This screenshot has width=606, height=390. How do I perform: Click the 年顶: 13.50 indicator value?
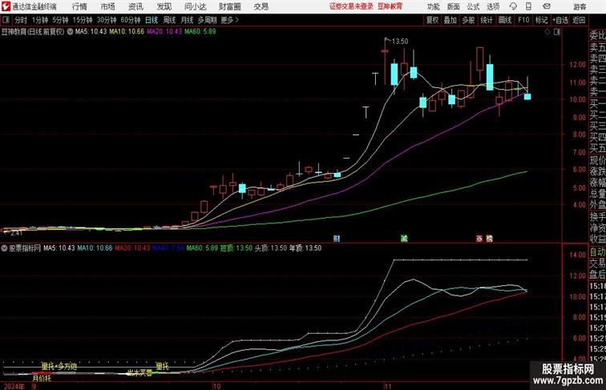(305, 248)
